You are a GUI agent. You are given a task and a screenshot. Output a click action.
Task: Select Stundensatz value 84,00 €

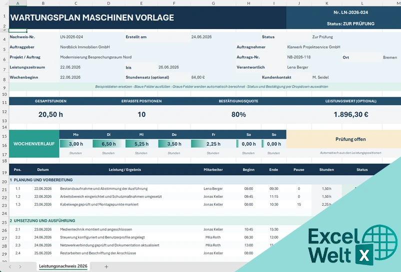[x=198, y=77]
